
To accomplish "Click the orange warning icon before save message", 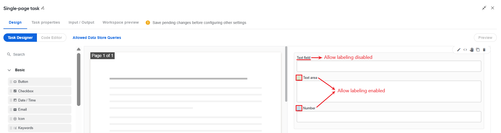I will point(148,23).
